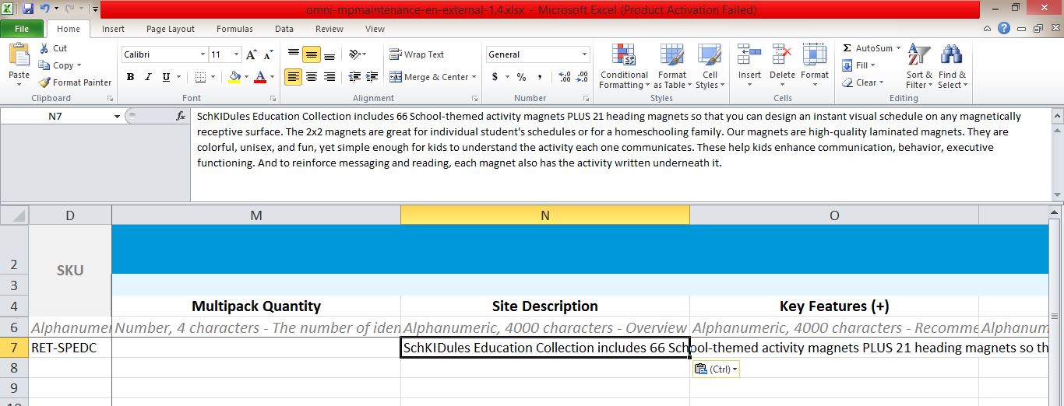Screen dimensions: 1064x406
Task: Set Middle Align vertical alignment
Action: pyautogui.click(x=312, y=54)
